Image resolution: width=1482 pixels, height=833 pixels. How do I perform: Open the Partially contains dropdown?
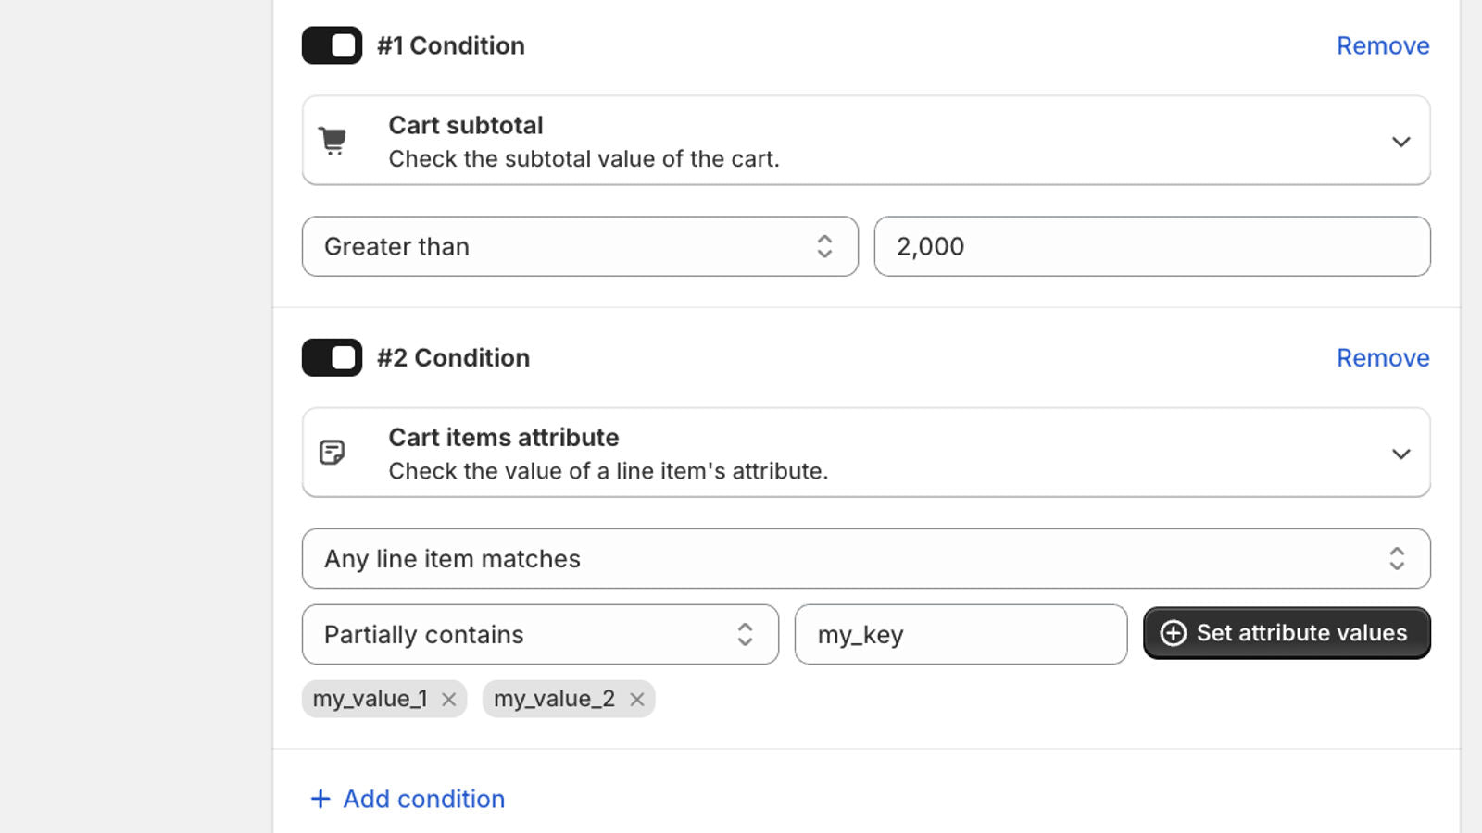pos(540,634)
